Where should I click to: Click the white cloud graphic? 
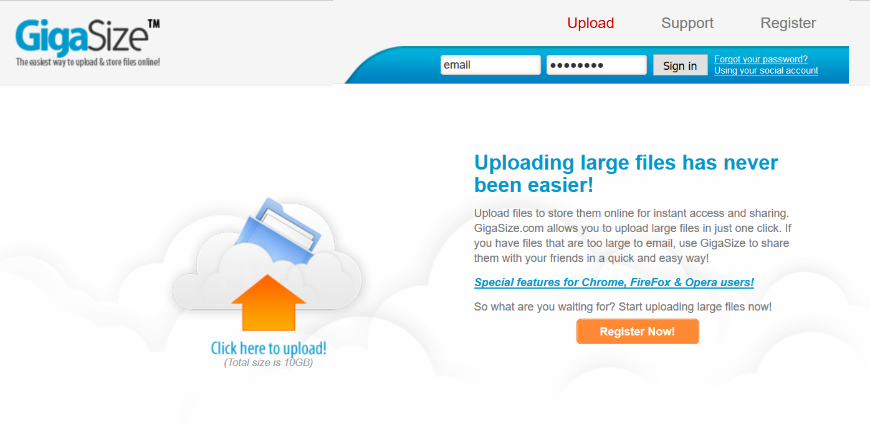coord(267,262)
